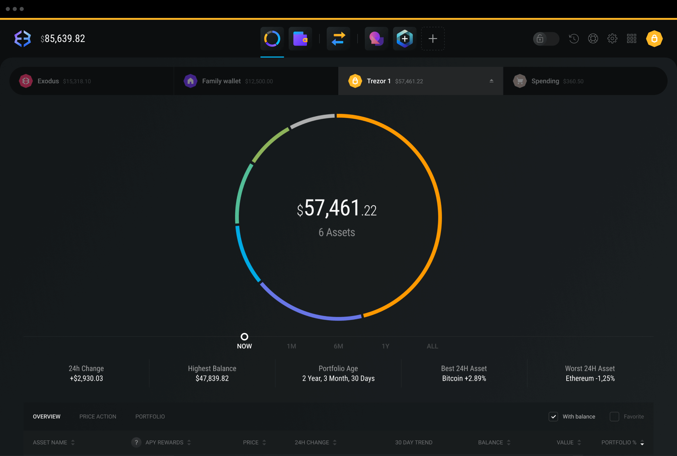Image resolution: width=677 pixels, height=456 pixels.
Task: Toggle the Trezor 1 wallet expander arrow
Action: point(491,80)
